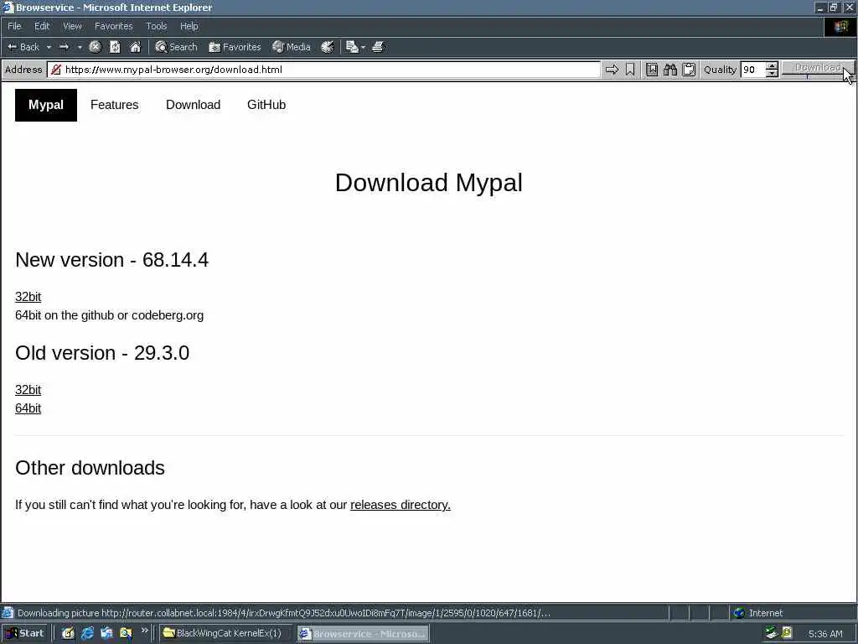Image resolution: width=858 pixels, height=644 pixels.
Task: Decrease Quality value with down arrow
Action: 772,74
